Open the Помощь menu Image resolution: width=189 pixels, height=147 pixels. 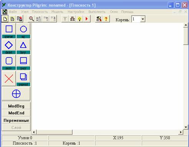pyautogui.click(x=127, y=12)
